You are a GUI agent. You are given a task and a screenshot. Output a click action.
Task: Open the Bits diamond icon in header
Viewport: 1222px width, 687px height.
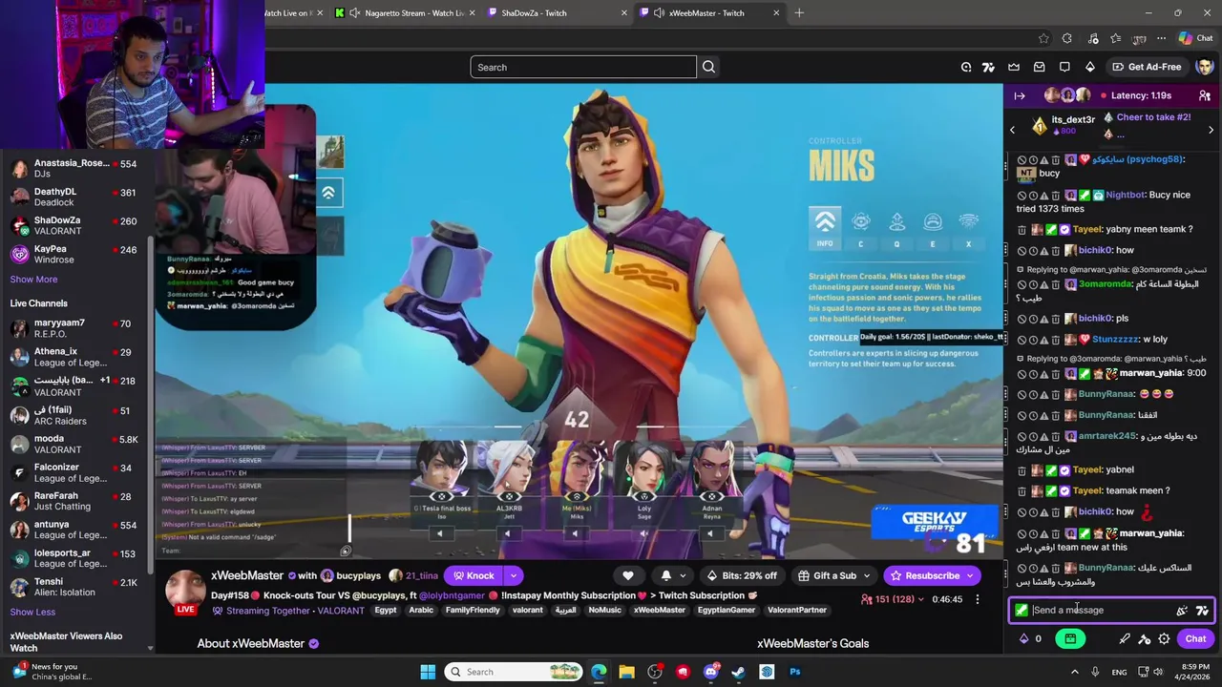pos(1090,67)
